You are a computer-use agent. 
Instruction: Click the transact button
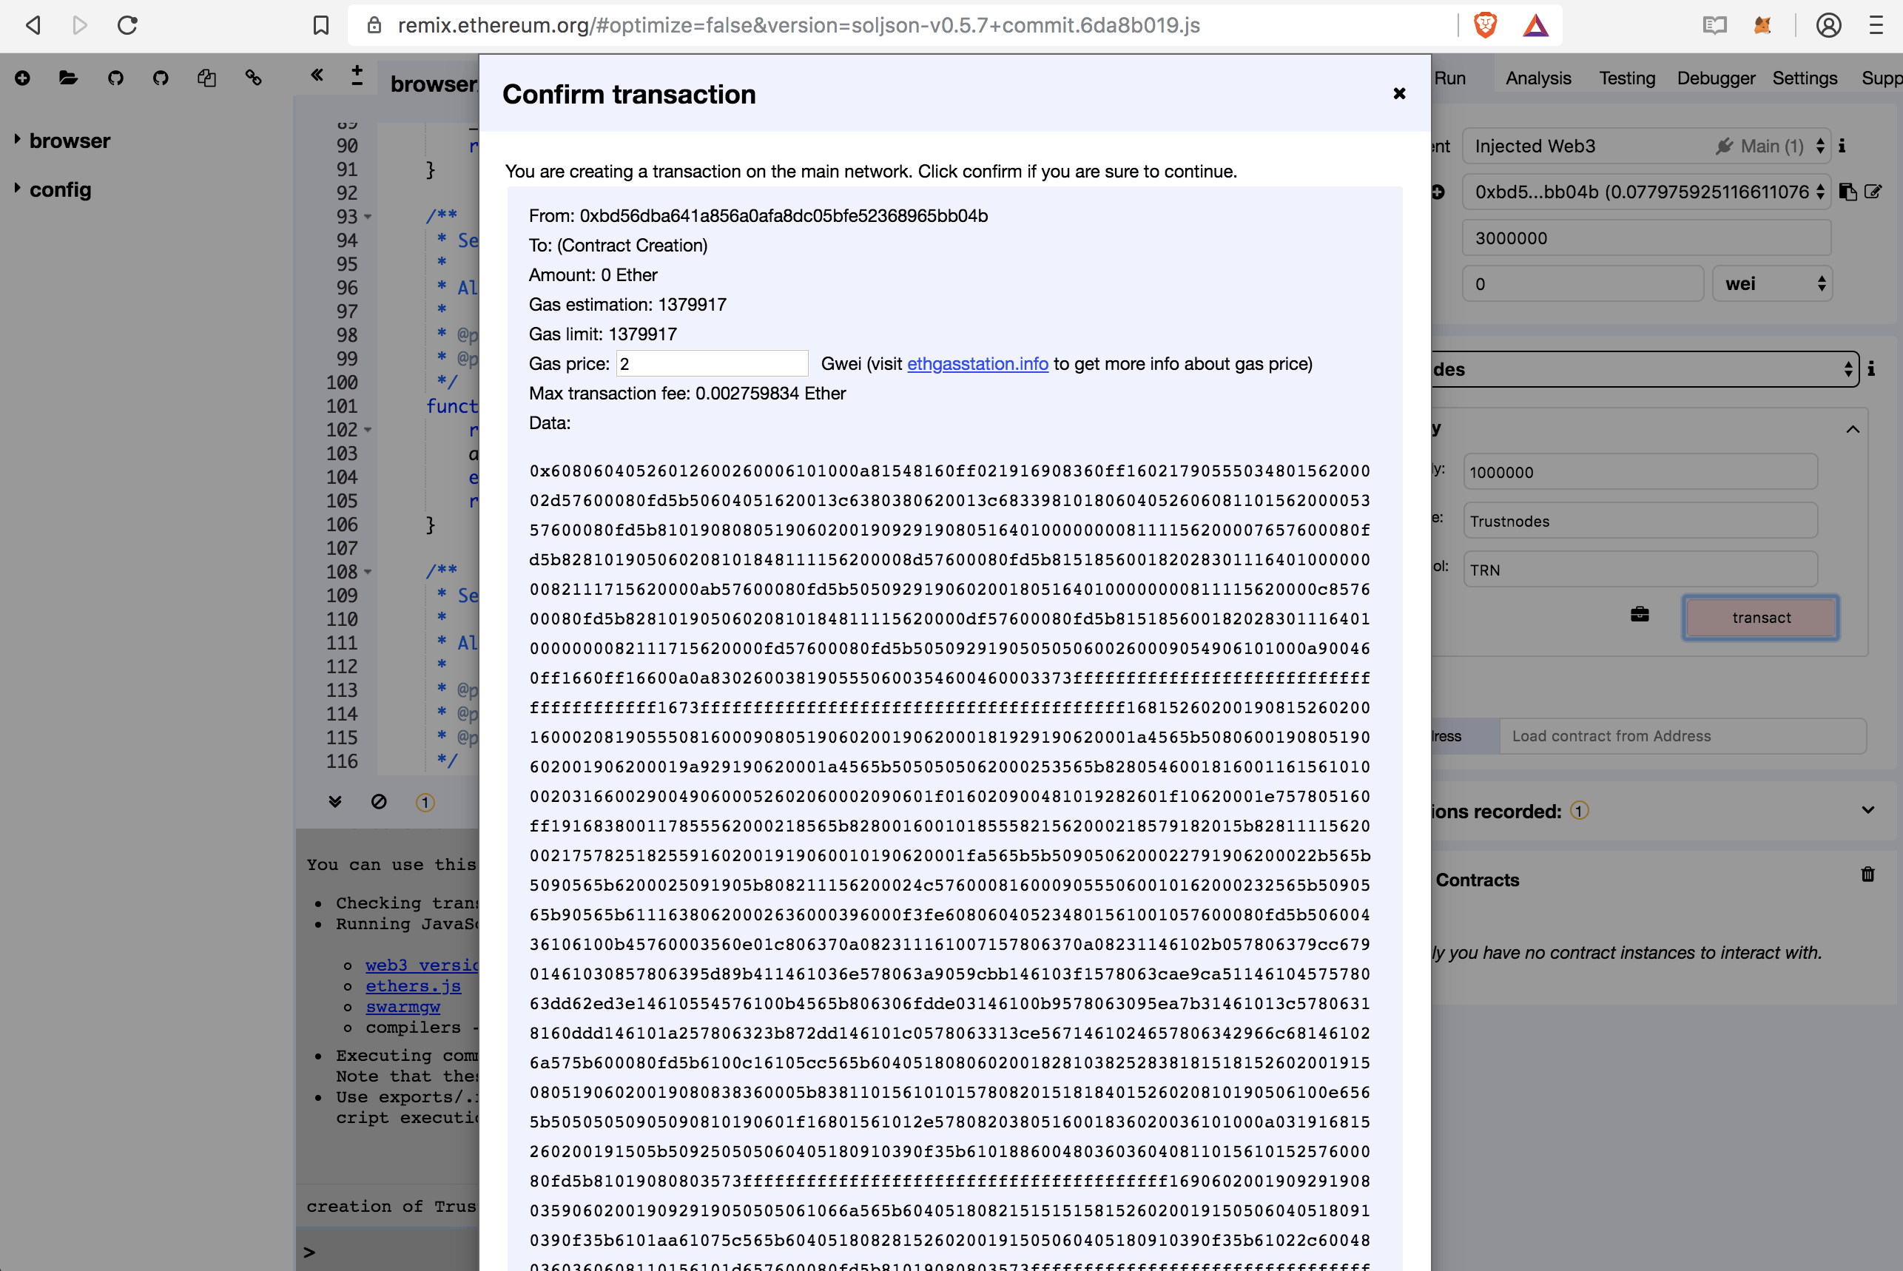[x=1760, y=618]
